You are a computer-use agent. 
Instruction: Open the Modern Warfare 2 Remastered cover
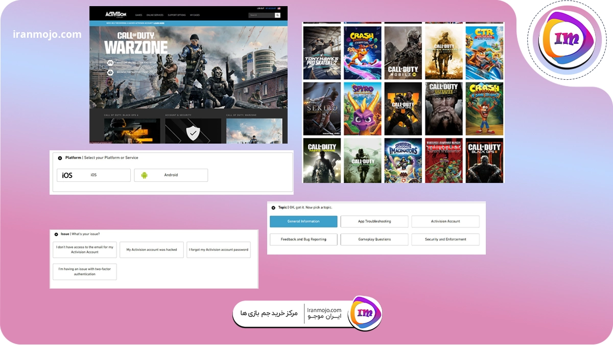pyautogui.click(x=444, y=53)
